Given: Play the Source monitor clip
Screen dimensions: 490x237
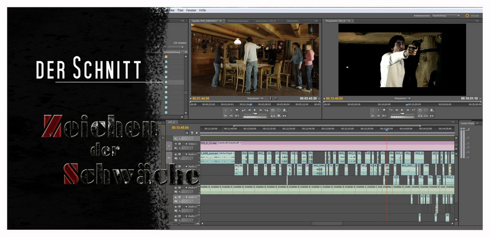Looking at the screenshot, I should tap(255, 111).
